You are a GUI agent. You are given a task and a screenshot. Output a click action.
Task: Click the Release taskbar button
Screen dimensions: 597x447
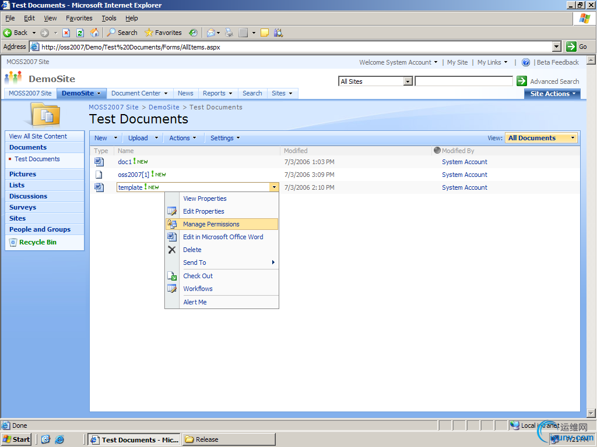point(229,439)
